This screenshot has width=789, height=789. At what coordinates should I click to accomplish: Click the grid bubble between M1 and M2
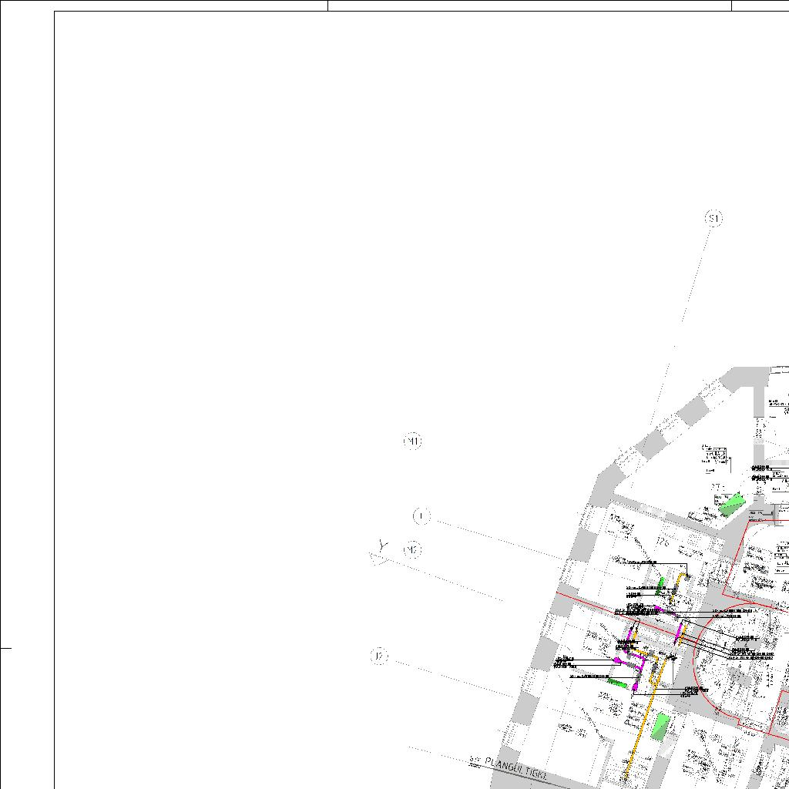(421, 515)
